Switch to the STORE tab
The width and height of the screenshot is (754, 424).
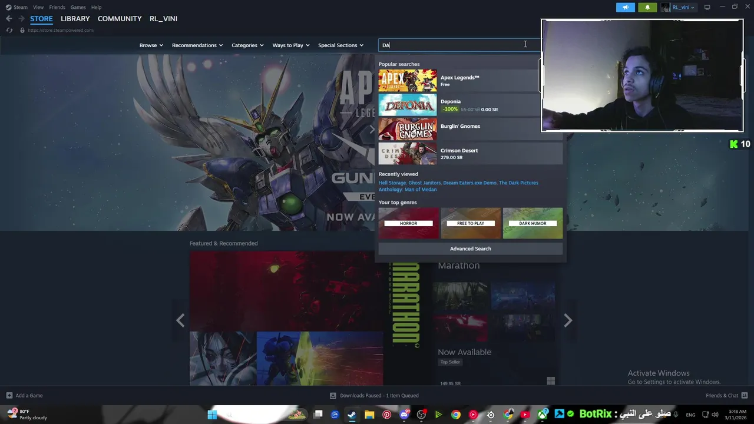pyautogui.click(x=41, y=19)
